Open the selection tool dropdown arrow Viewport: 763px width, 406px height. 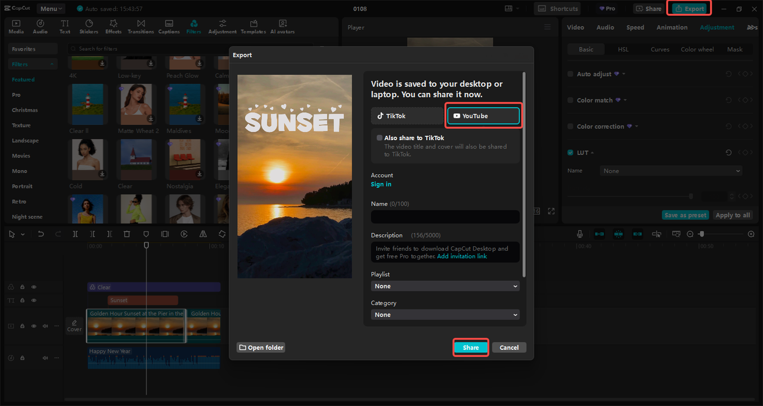coord(23,234)
